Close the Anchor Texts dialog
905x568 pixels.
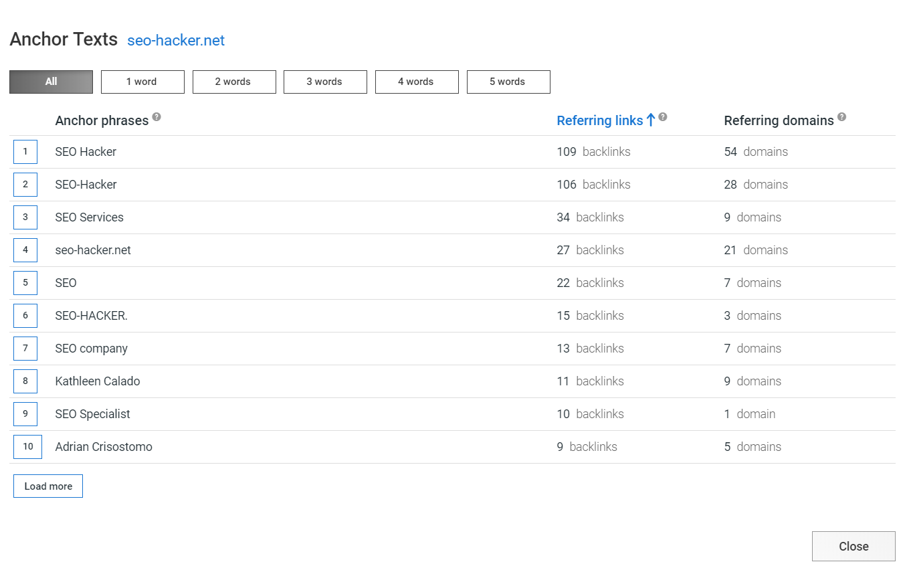(853, 547)
